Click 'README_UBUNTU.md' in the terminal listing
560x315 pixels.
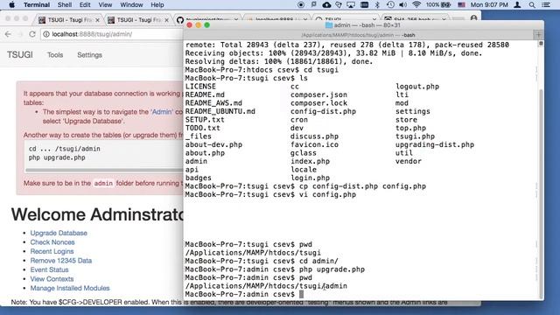[x=220, y=111]
